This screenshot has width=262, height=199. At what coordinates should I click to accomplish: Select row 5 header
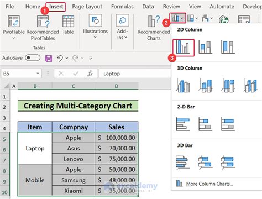click(x=4, y=139)
